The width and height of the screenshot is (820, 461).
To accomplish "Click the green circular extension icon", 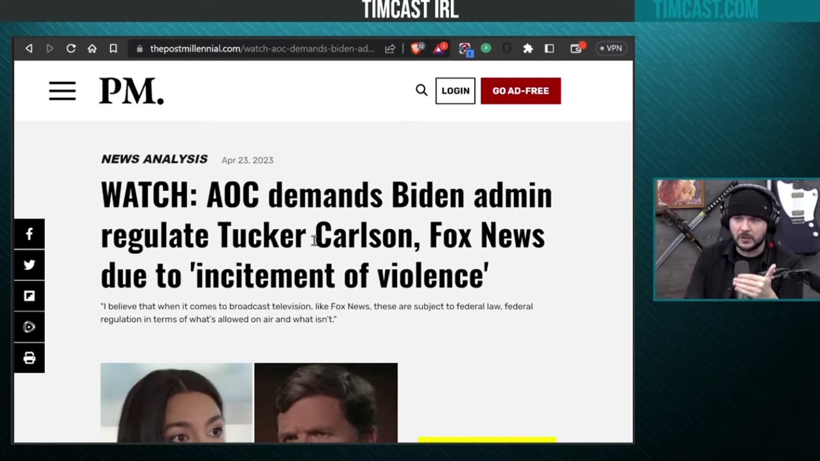I will pos(486,48).
